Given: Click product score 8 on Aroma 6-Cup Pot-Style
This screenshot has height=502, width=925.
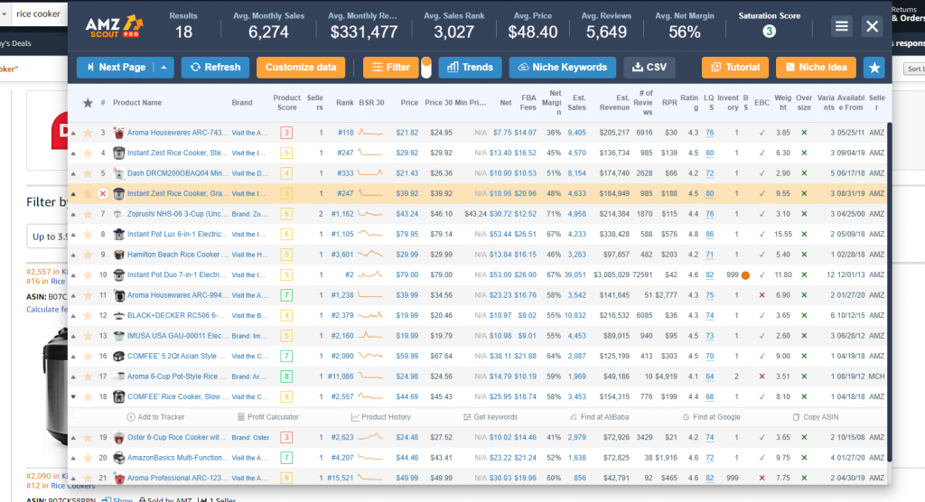Looking at the screenshot, I should pyautogui.click(x=286, y=376).
